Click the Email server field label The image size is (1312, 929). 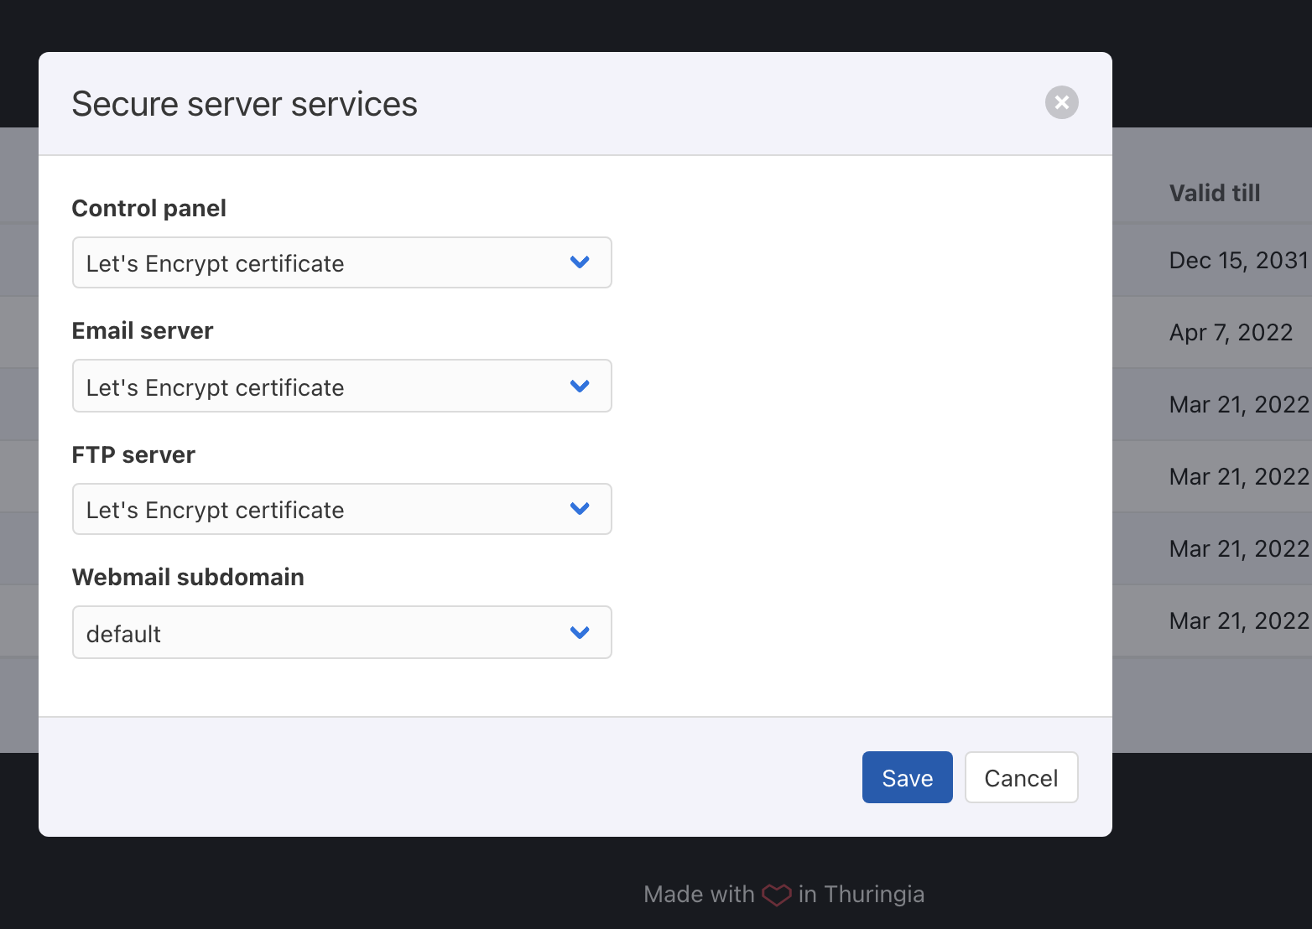point(143,331)
